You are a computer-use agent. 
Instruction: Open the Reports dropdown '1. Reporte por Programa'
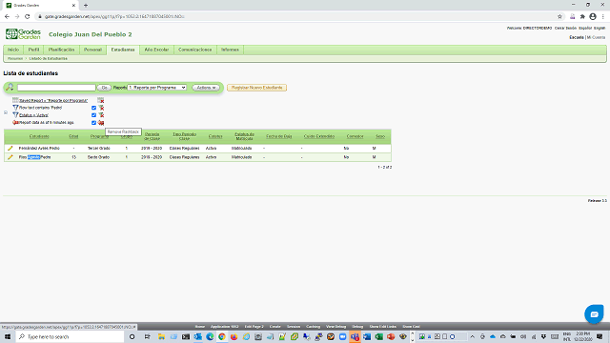(x=157, y=88)
